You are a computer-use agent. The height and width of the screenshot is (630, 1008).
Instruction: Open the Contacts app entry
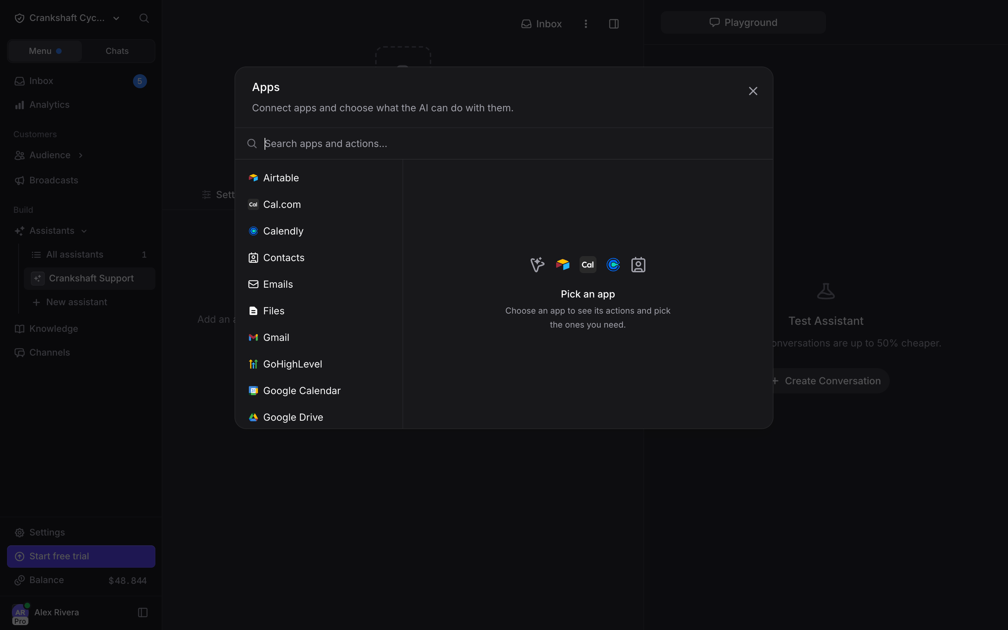pyautogui.click(x=318, y=258)
